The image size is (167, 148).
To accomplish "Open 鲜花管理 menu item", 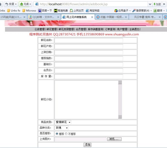I will [x=52, y=29].
